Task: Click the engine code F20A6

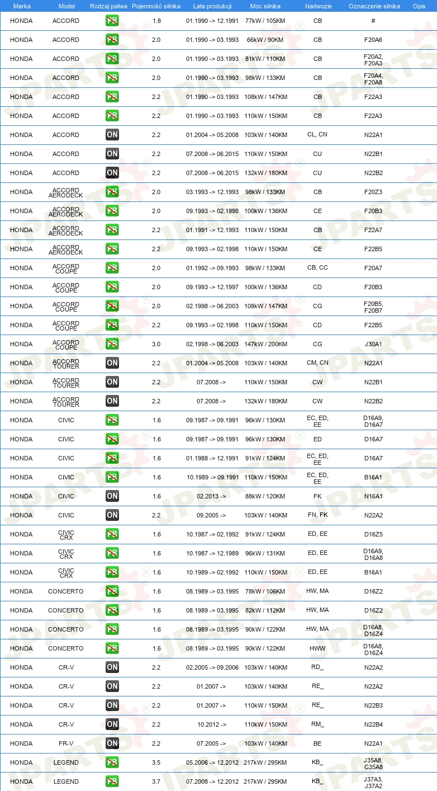Action: click(373, 40)
